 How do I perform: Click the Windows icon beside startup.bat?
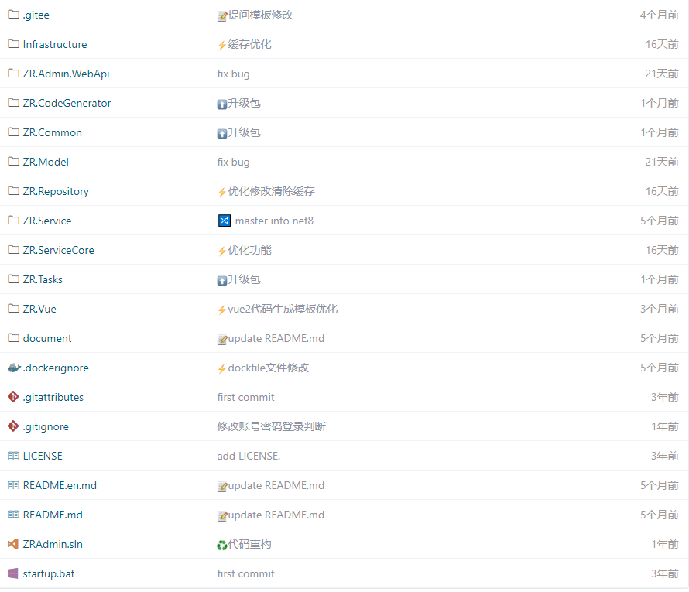pyautogui.click(x=13, y=573)
